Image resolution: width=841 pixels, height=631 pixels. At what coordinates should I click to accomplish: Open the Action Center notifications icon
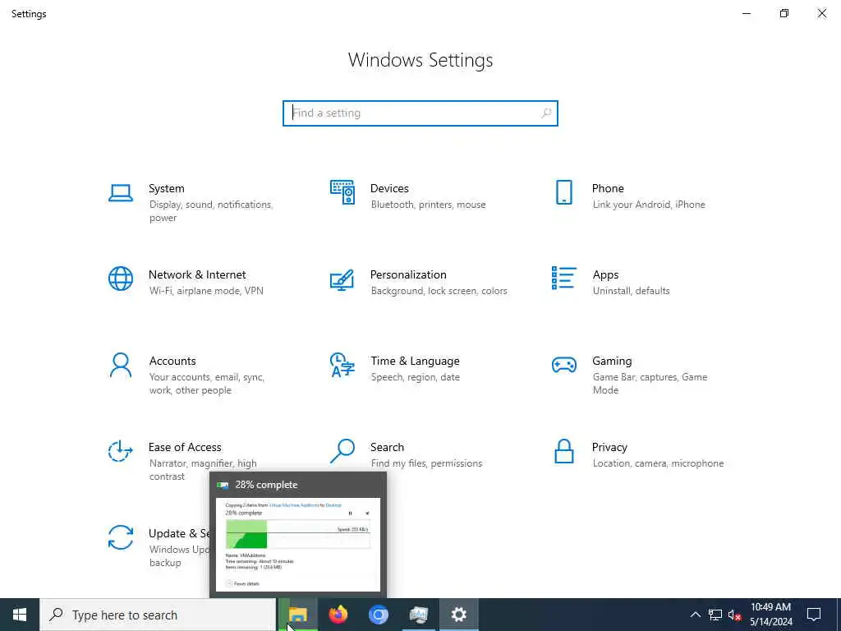click(814, 615)
